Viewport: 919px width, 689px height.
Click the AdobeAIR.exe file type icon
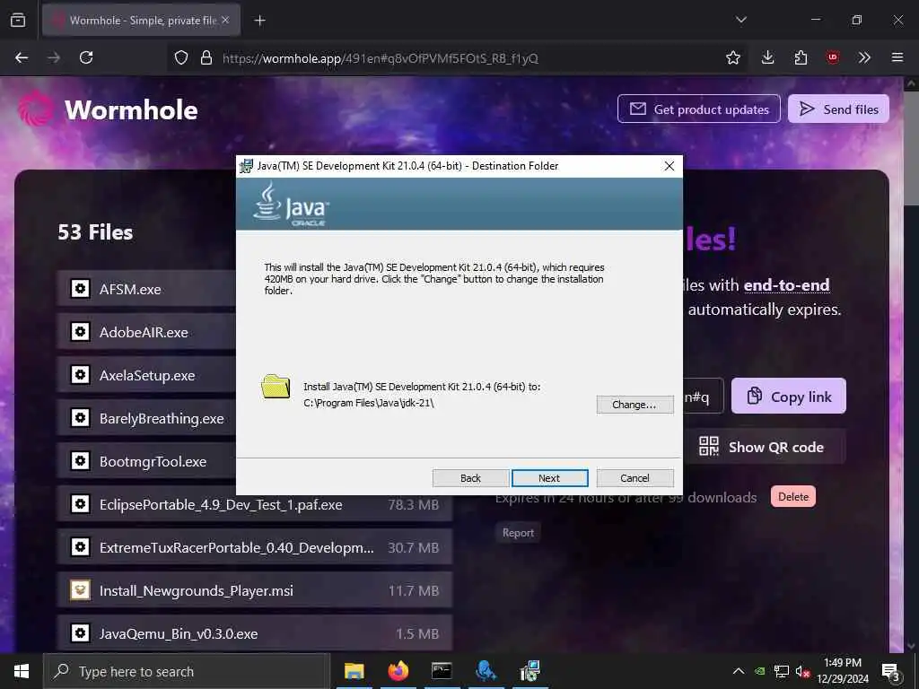[x=80, y=332]
